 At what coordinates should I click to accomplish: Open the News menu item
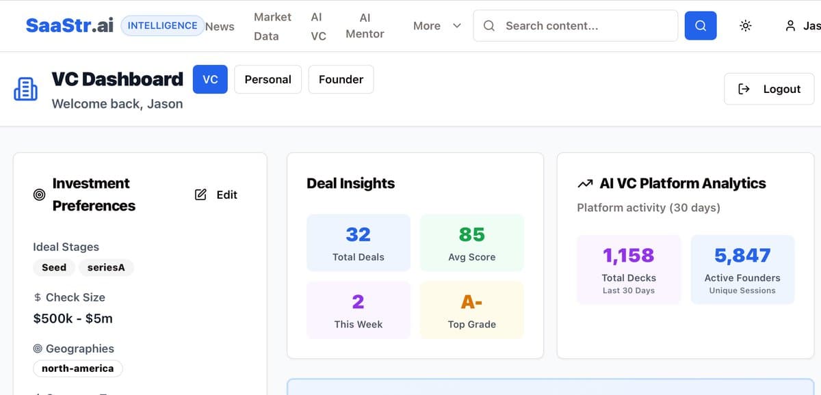pyautogui.click(x=220, y=27)
